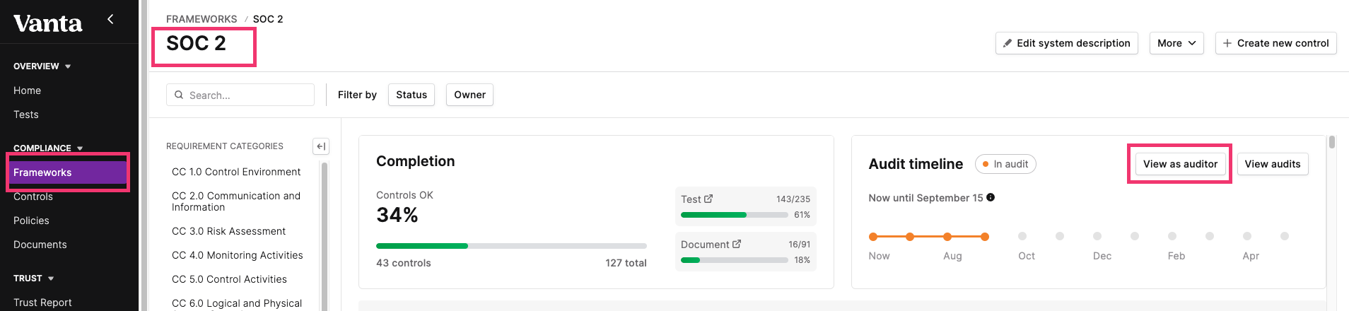
Task: Select CC 4.0 Monitoring Activities
Action: pyautogui.click(x=238, y=255)
